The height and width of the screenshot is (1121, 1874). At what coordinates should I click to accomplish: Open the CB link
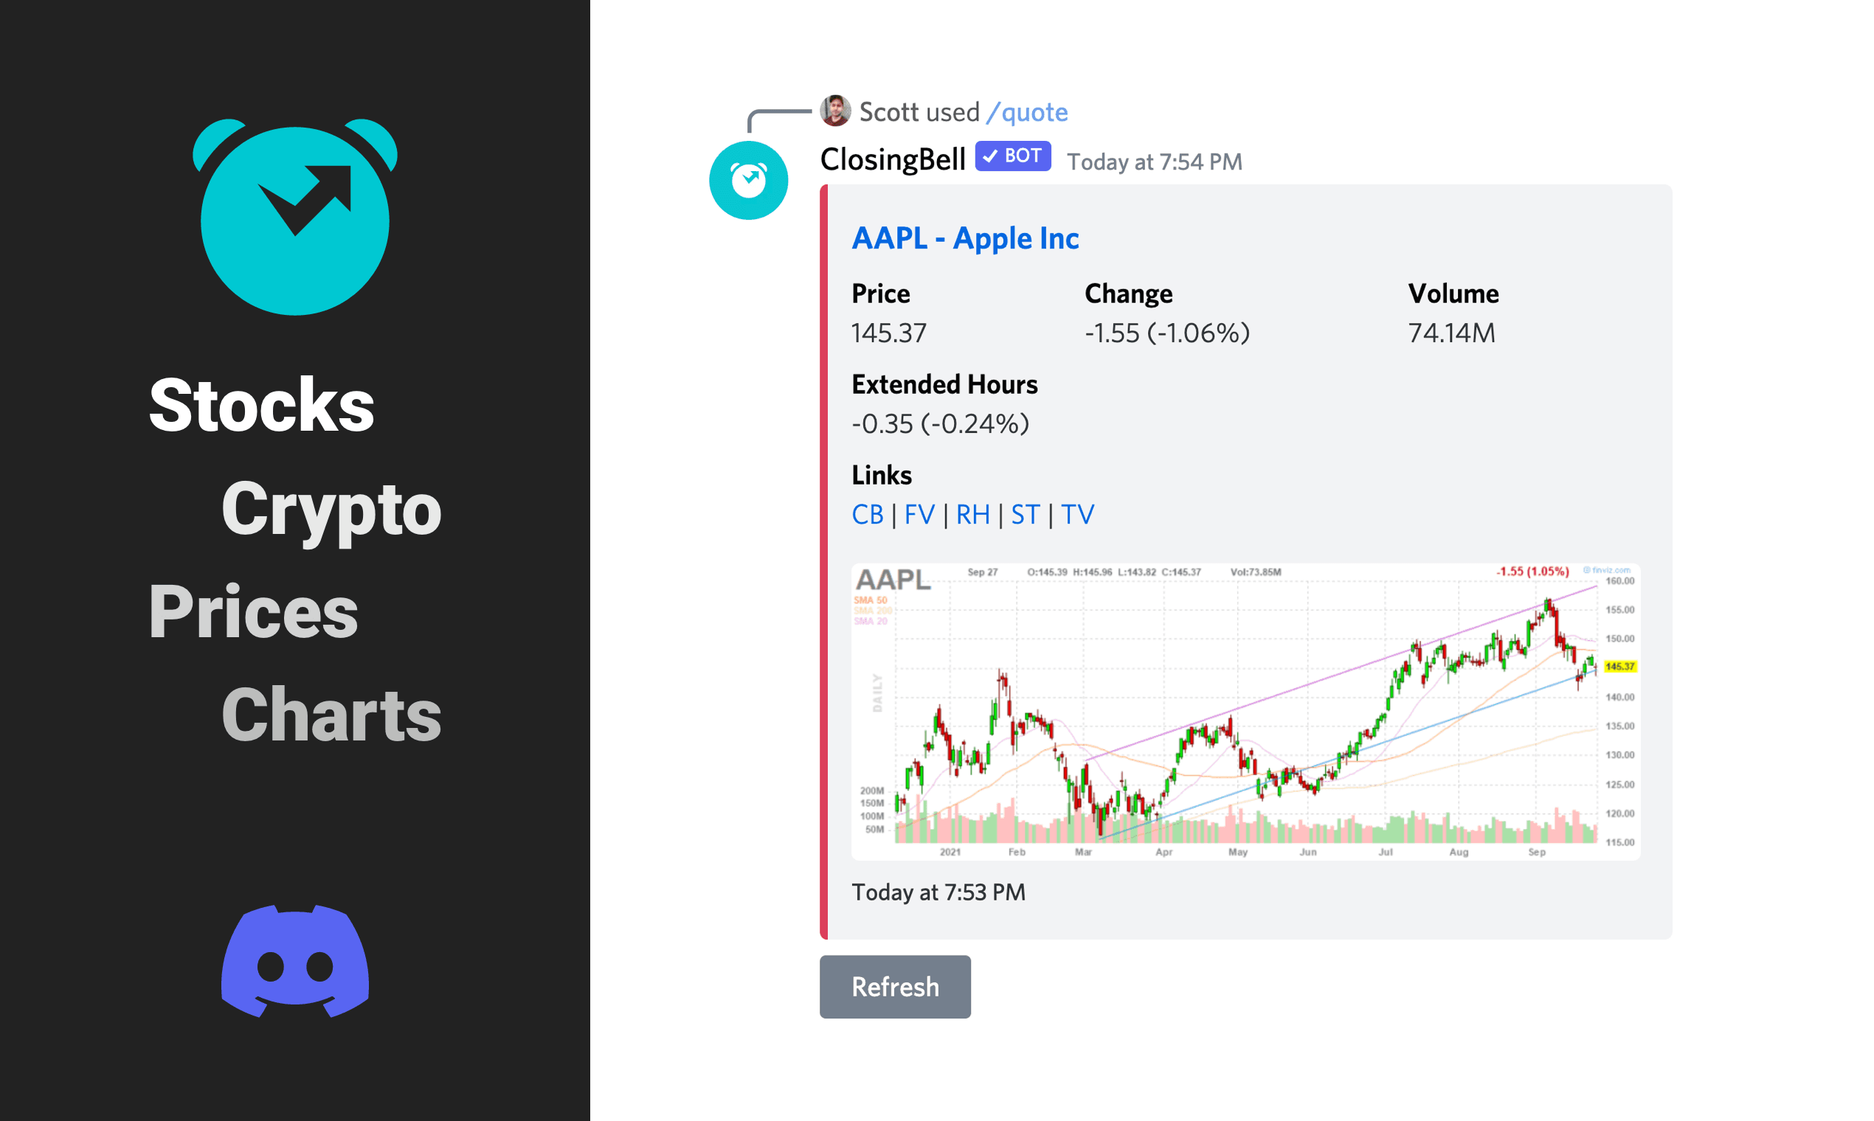click(868, 515)
